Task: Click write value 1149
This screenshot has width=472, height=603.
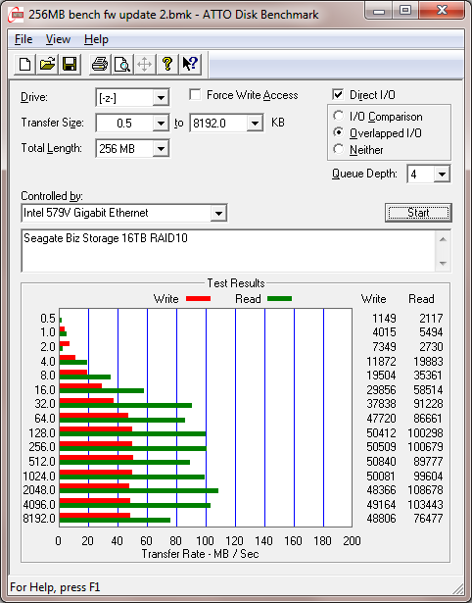Action: point(384,319)
